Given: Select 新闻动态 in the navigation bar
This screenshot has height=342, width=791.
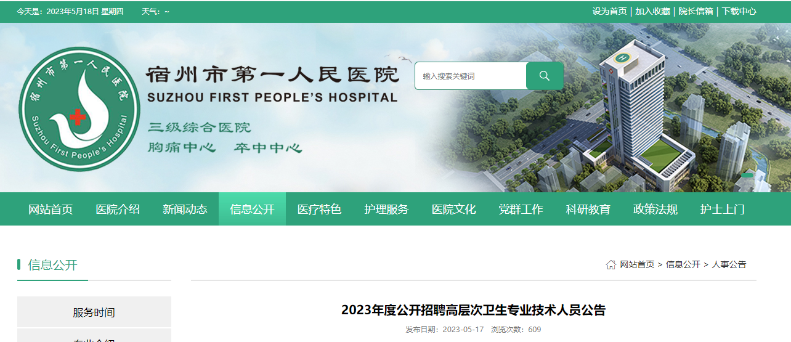Looking at the screenshot, I should (x=185, y=209).
